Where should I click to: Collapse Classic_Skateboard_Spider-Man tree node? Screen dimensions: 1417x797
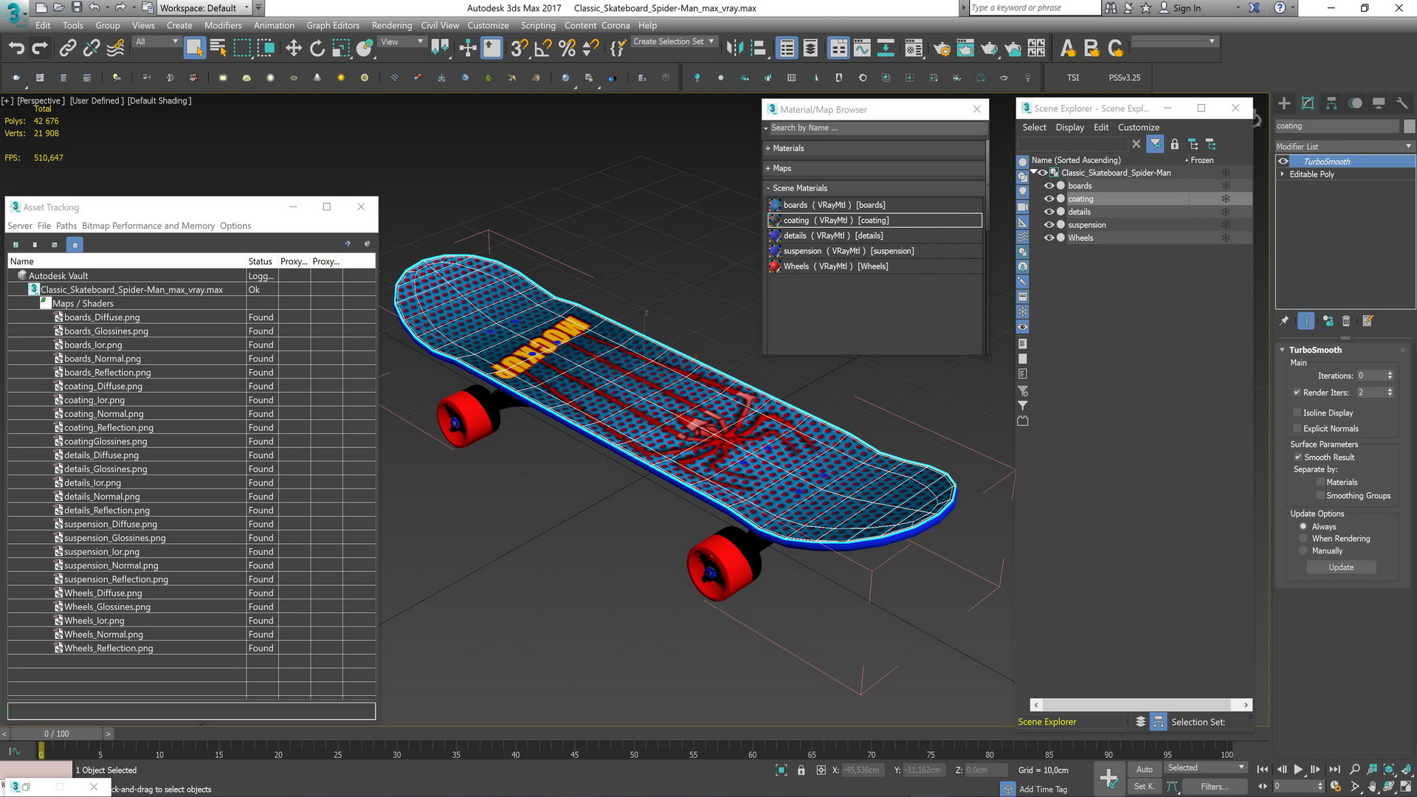coord(1034,173)
